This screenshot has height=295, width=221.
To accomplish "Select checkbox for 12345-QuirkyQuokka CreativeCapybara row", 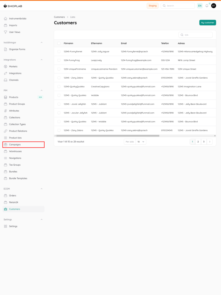I will [x=59, y=86].
